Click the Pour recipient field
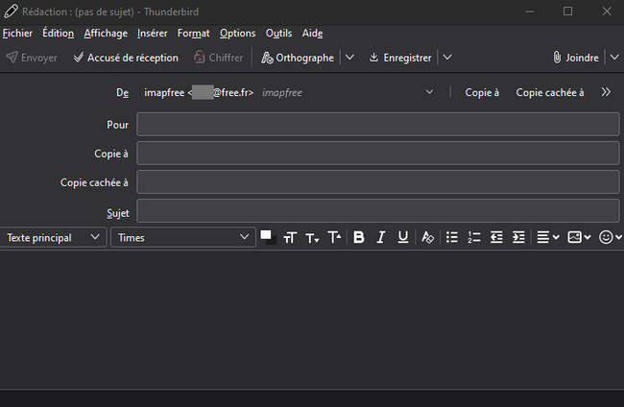This screenshot has height=407, width=624. (x=378, y=124)
